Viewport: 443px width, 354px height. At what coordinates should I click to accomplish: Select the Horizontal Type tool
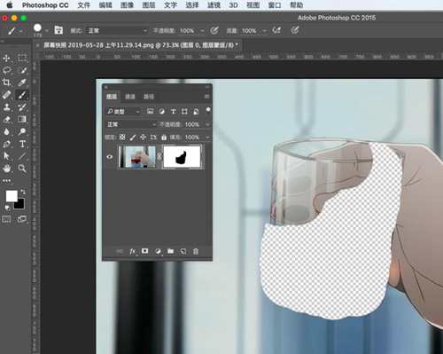22,144
